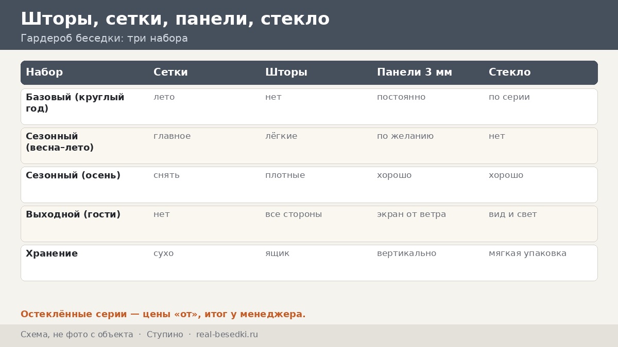618x347 pixels.
Task: Click row label 'Базовый (круглый год)'
Action: [75, 103]
